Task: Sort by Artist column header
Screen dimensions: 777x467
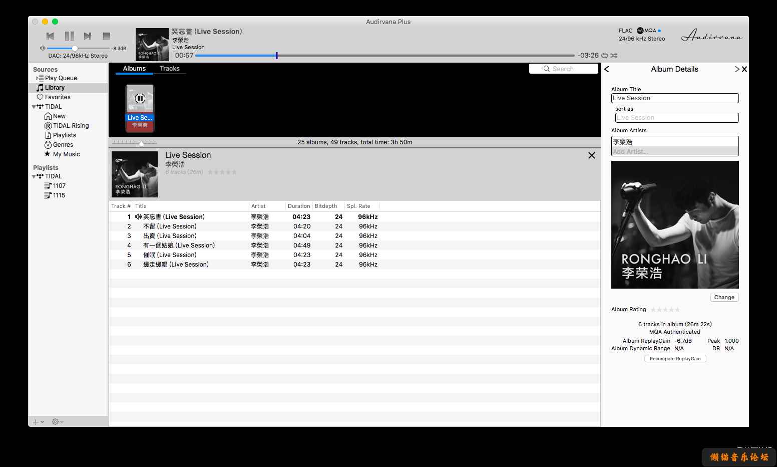Action: (267, 206)
